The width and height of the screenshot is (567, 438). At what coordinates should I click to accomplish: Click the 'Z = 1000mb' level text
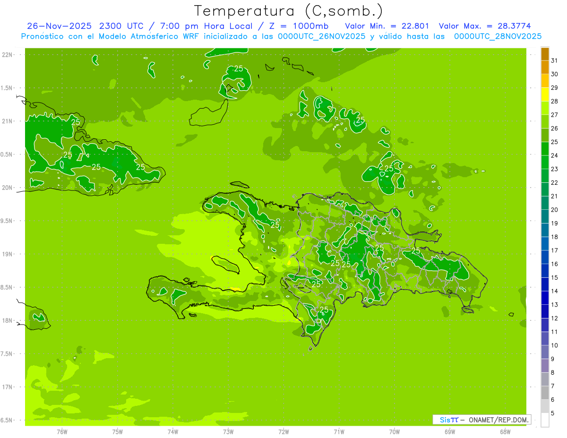pyautogui.click(x=299, y=26)
